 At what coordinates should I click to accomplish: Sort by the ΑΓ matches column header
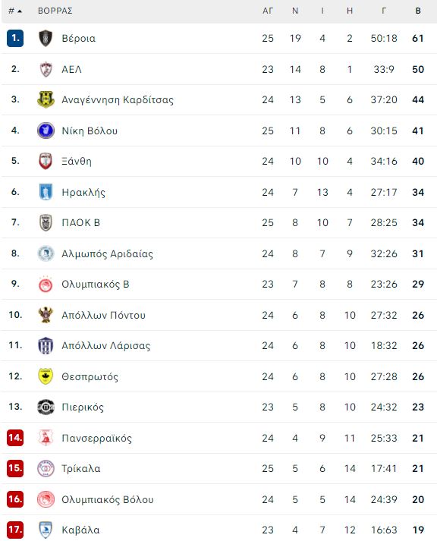[268, 11]
